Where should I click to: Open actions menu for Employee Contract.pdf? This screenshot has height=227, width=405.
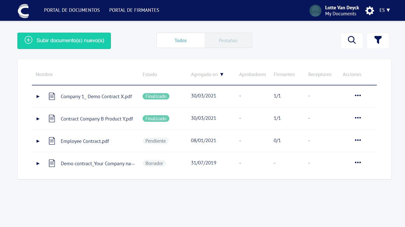pyautogui.click(x=358, y=140)
